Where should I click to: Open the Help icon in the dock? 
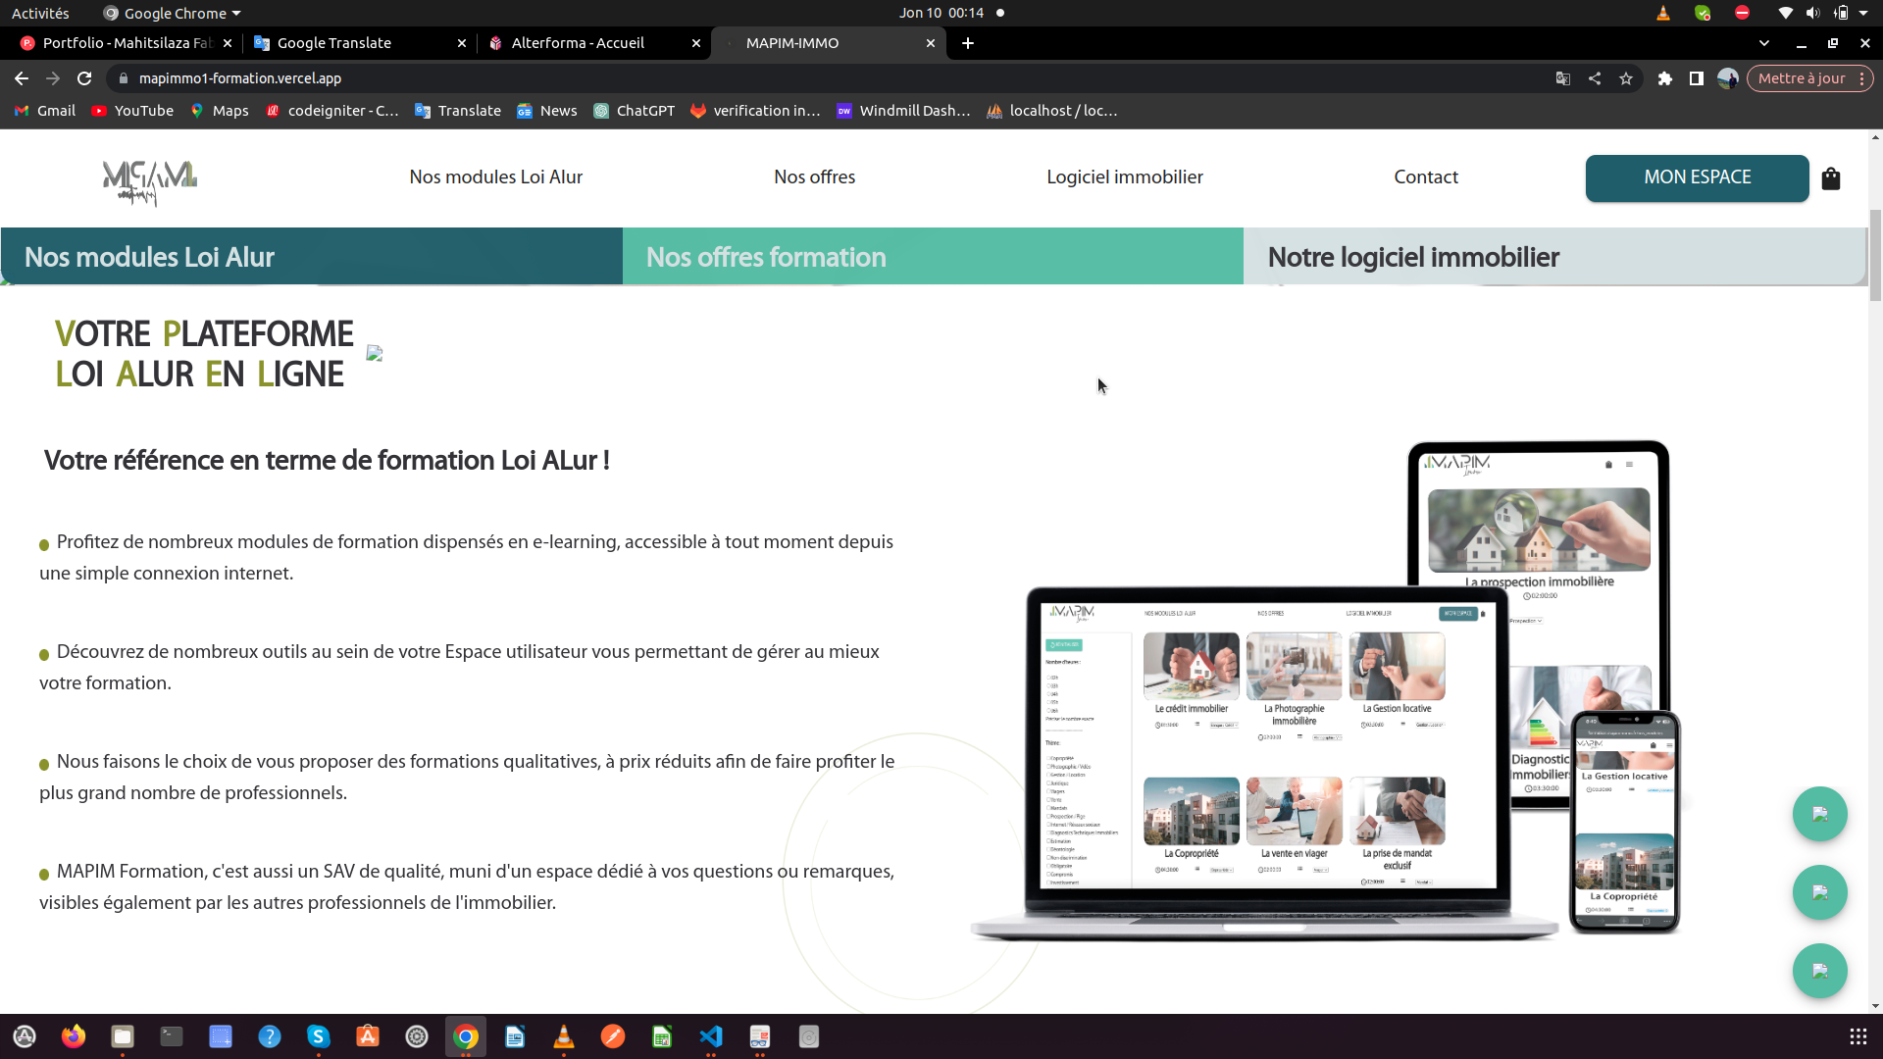point(270,1036)
